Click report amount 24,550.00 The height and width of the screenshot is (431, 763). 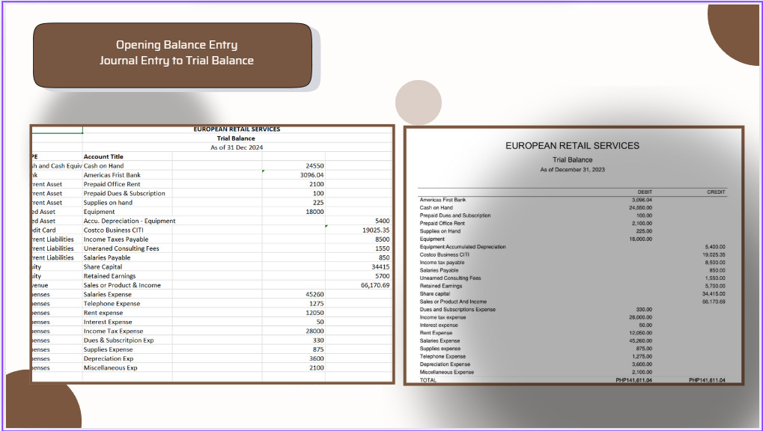(640, 208)
